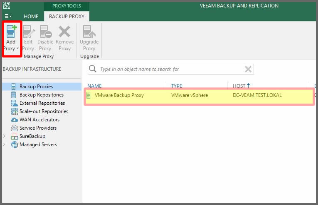318x205 pixels.
Task: Select SureBackup in the tree
Action: tap(32, 136)
